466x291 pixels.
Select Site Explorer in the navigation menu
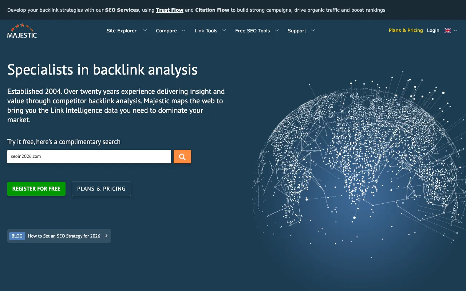(121, 31)
